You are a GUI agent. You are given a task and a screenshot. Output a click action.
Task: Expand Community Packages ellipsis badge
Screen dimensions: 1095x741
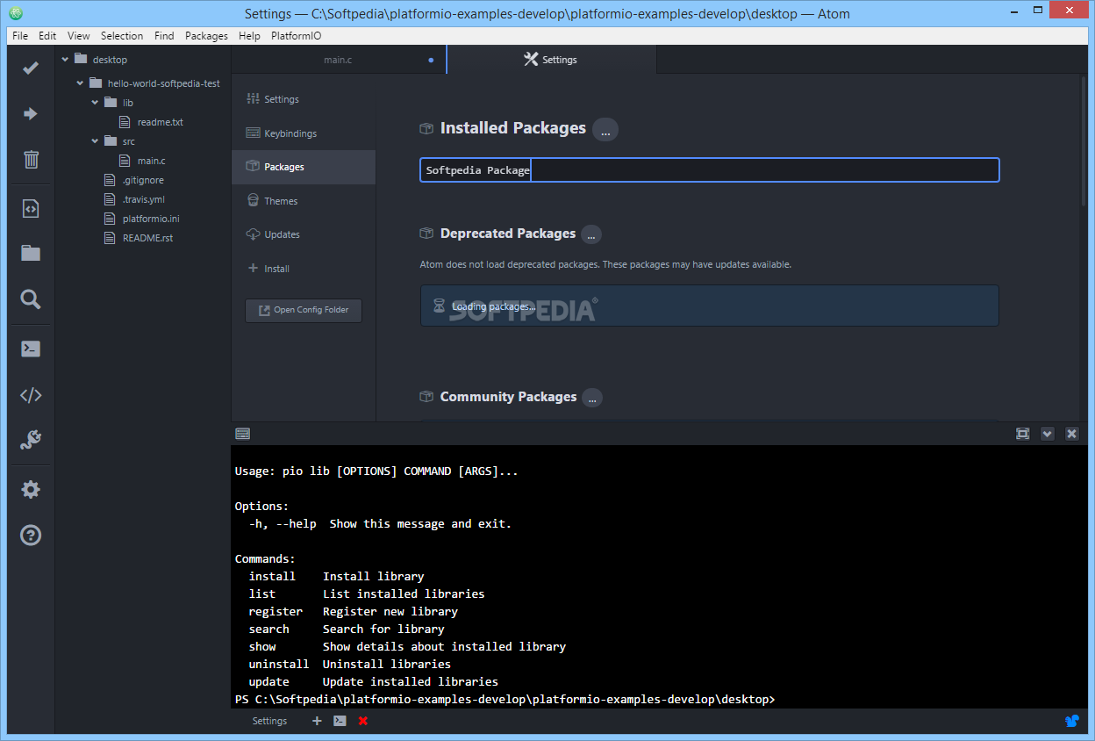592,398
